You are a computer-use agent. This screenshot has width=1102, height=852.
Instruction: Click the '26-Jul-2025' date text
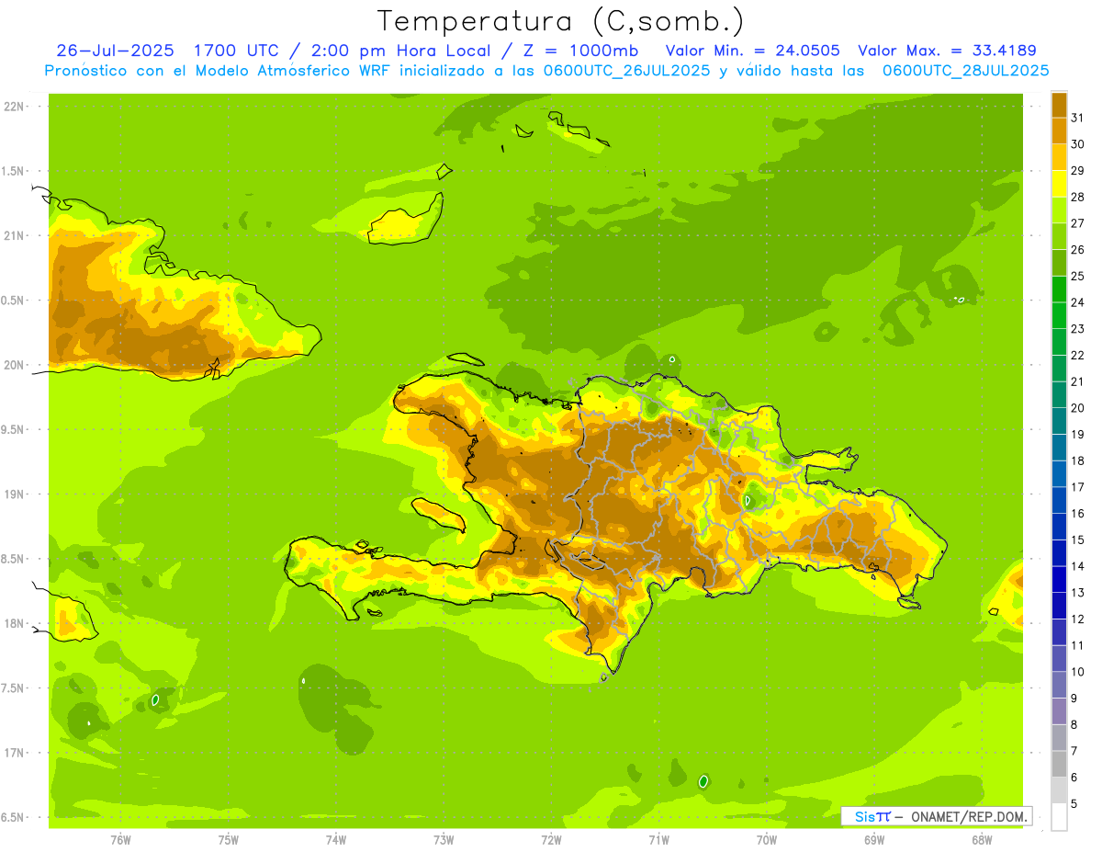pyautogui.click(x=115, y=51)
